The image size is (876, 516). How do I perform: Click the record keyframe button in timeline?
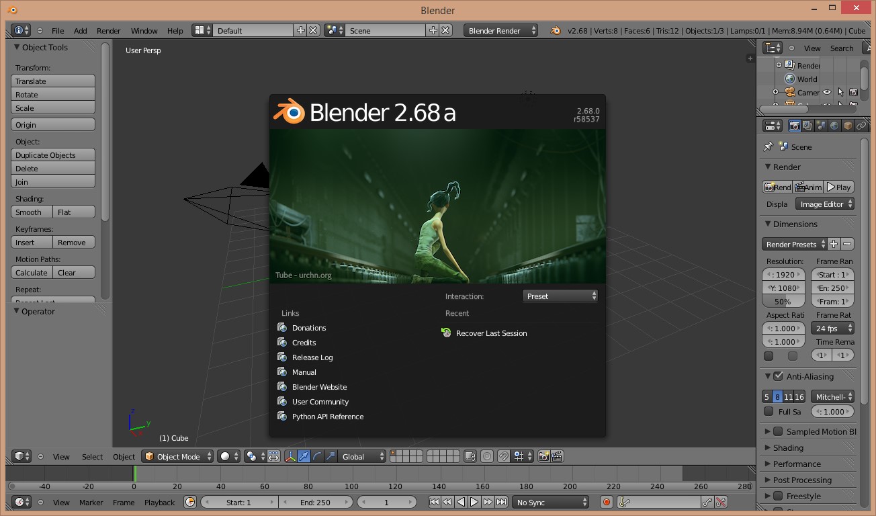click(x=607, y=502)
